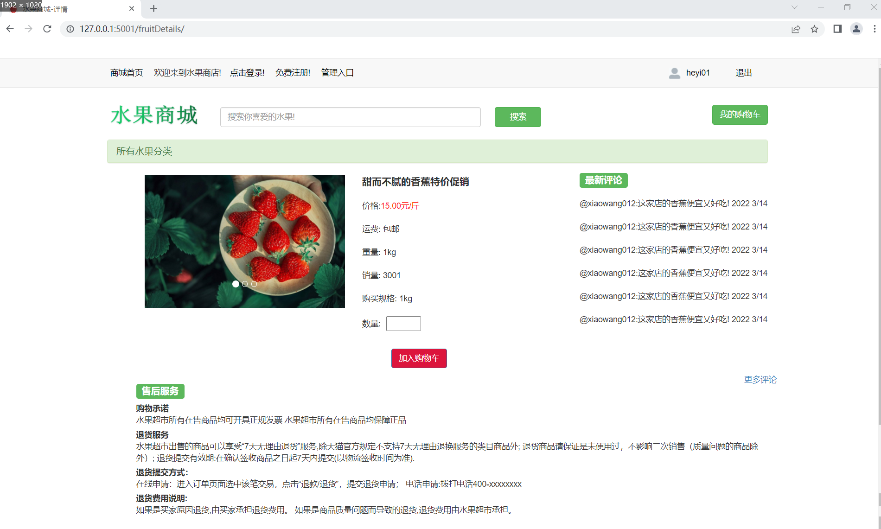Open the browser profile avatar

(x=856, y=29)
